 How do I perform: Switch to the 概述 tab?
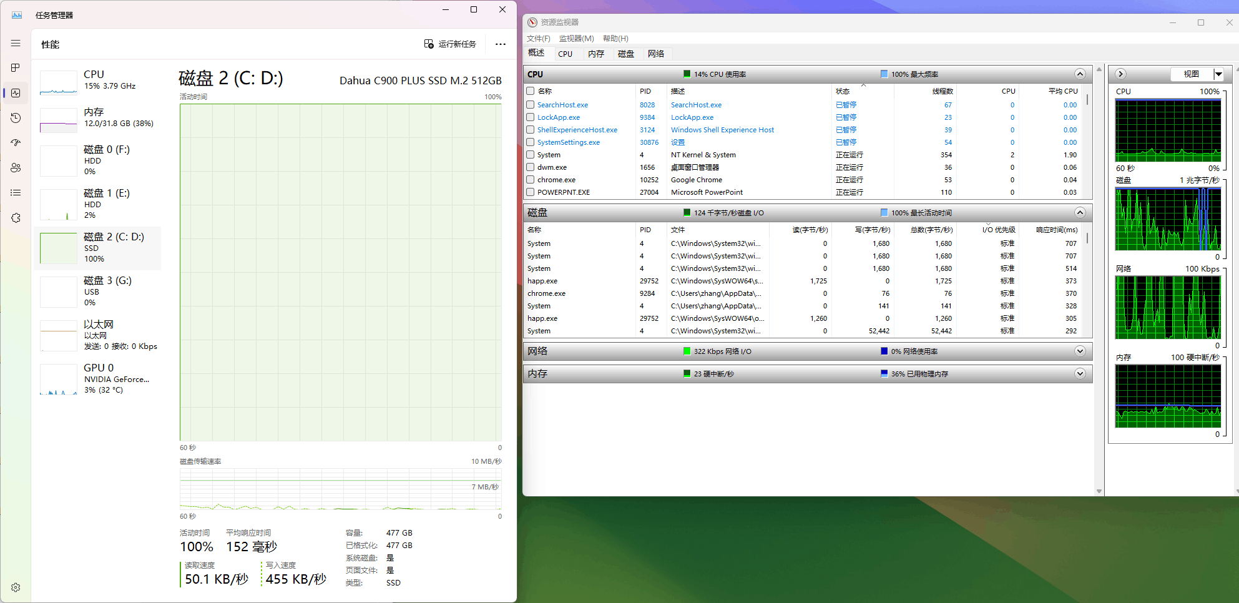click(x=537, y=53)
